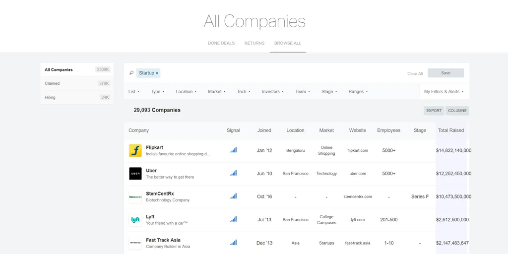Screen dimensions: 508x254
Task: Sort by Signal column header
Action: tap(233, 130)
